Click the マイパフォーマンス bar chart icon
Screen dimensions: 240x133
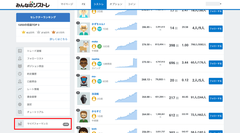pyautogui.click(x=20, y=124)
